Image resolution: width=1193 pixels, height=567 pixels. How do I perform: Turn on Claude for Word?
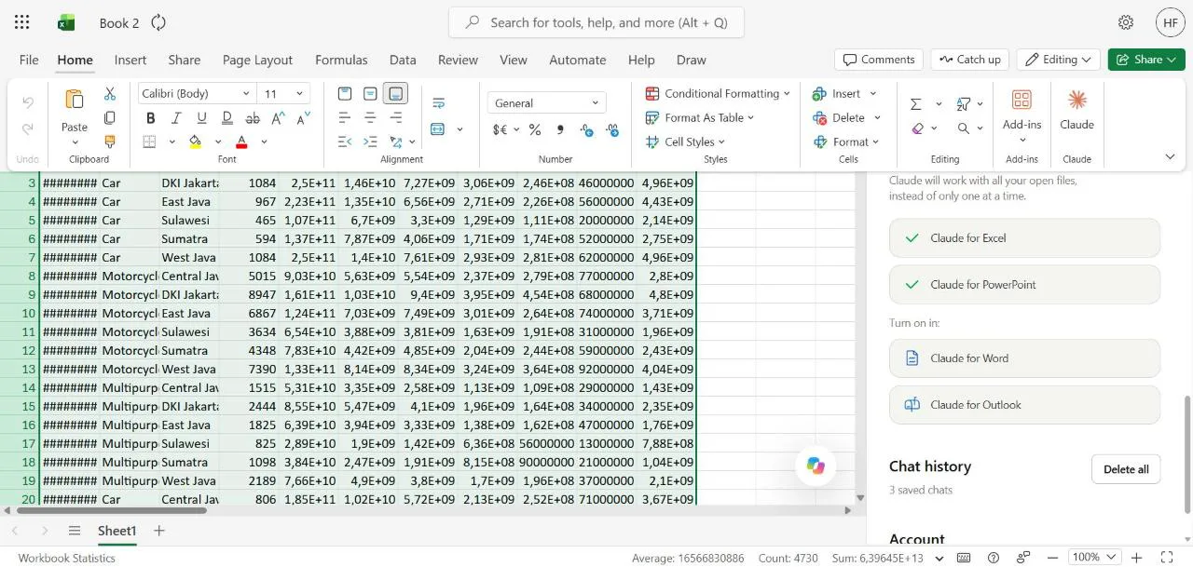click(x=1024, y=358)
